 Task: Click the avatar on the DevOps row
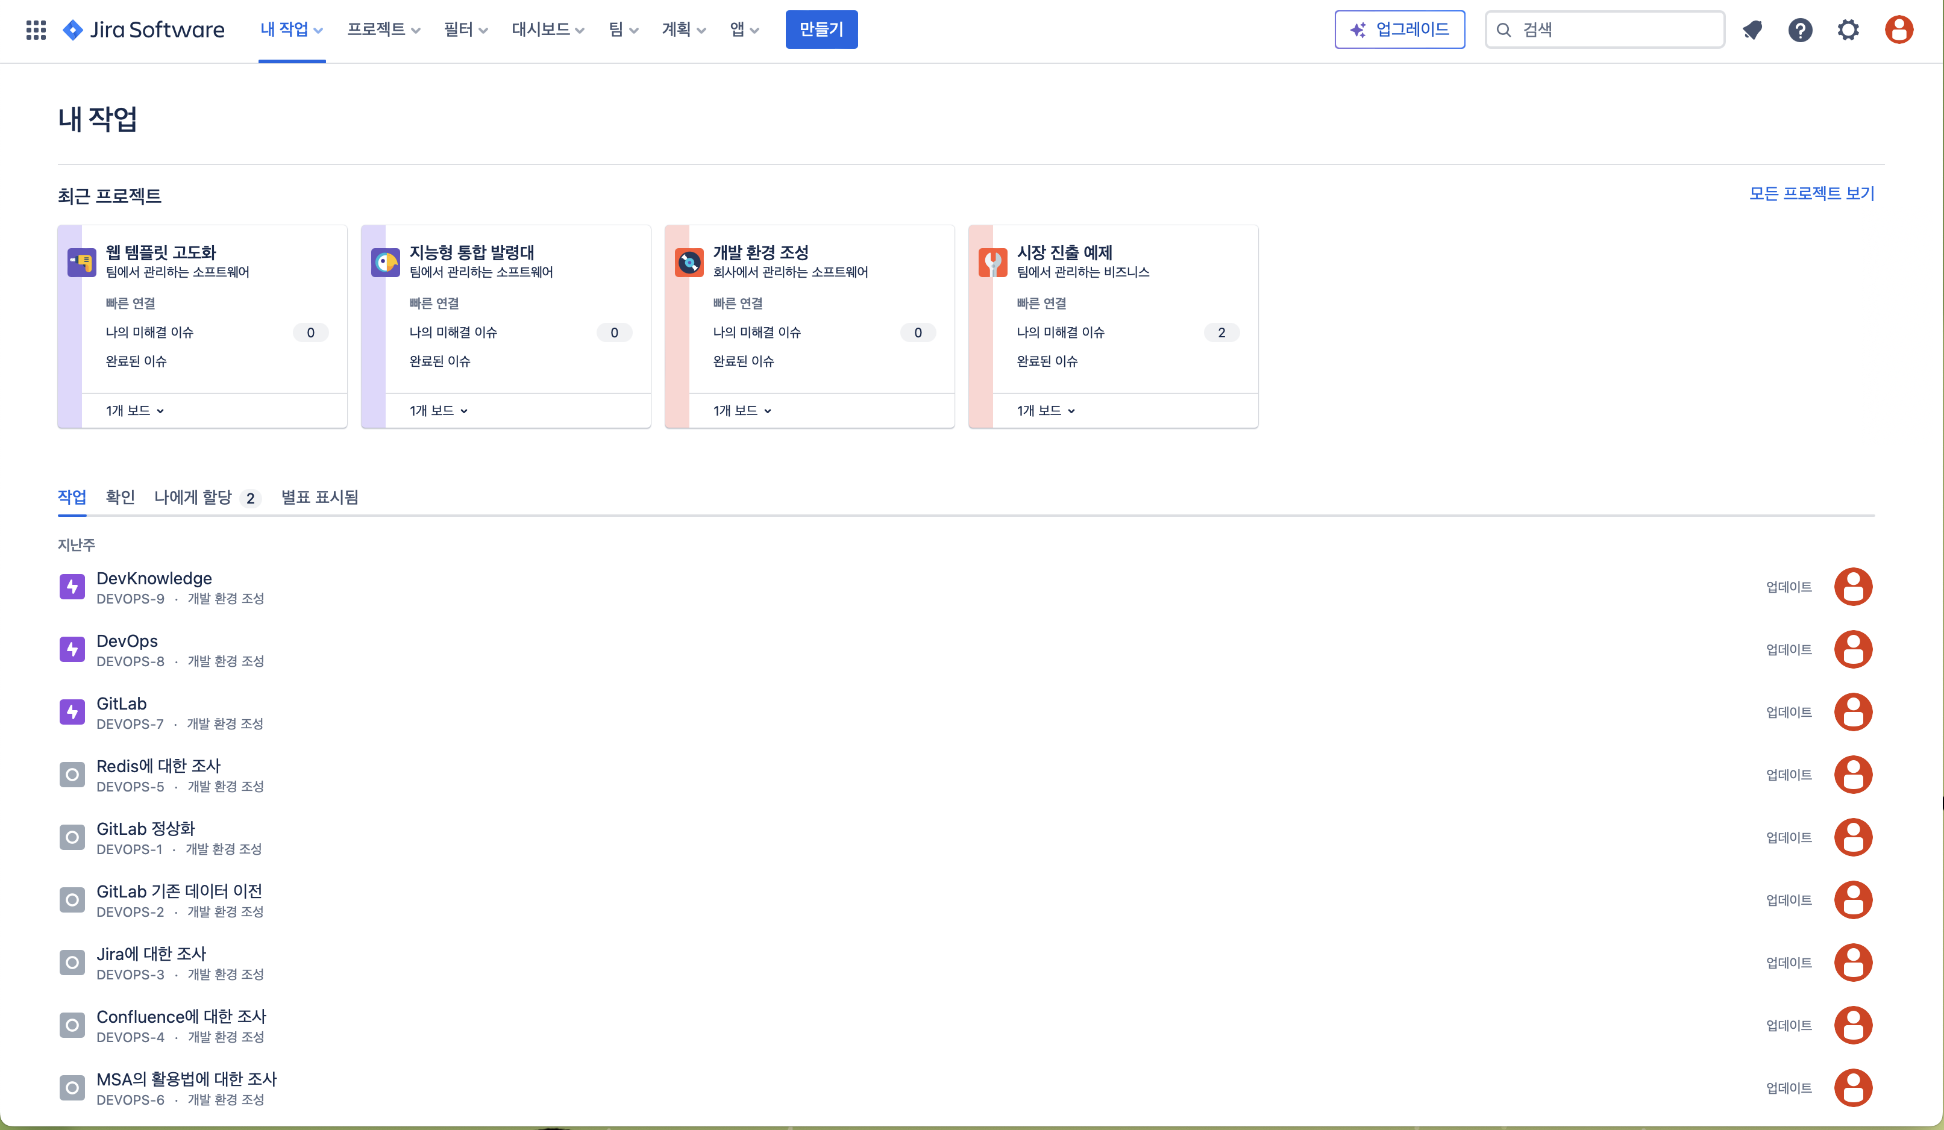[x=1853, y=649]
